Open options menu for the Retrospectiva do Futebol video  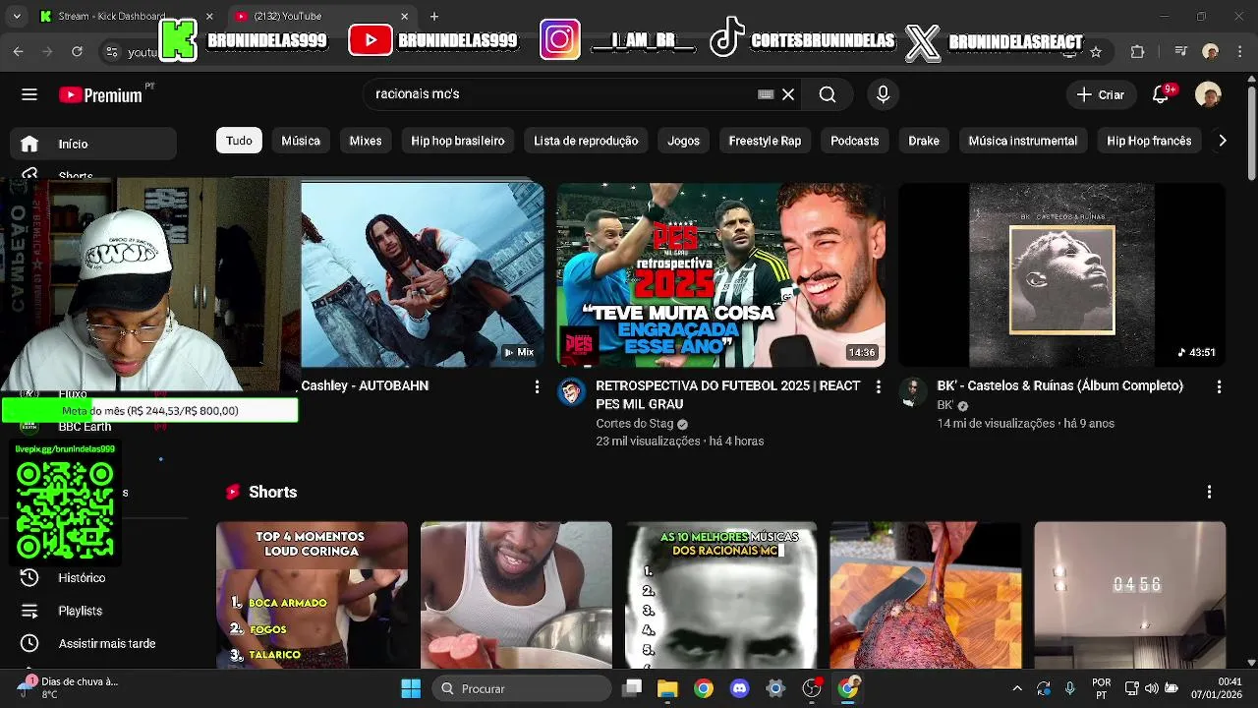pos(878,386)
